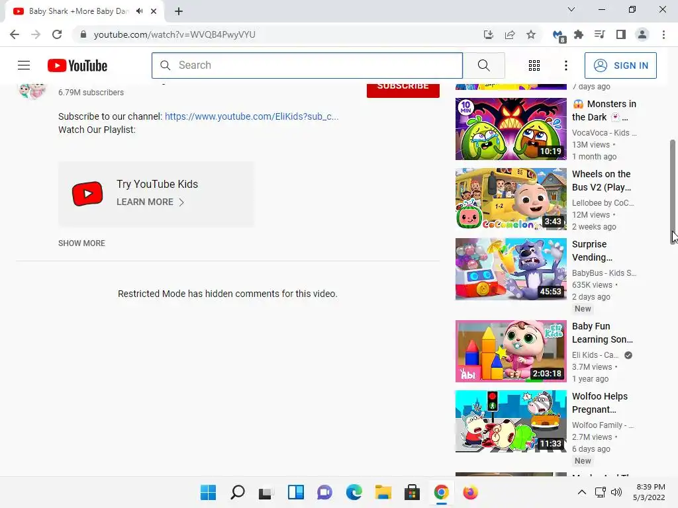Open Wheels on the Bus thumbnail
The height and width of the screenshot is (508, 678).
[510, 198]
